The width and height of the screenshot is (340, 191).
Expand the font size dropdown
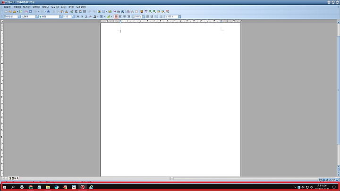(x=73, y=17)
